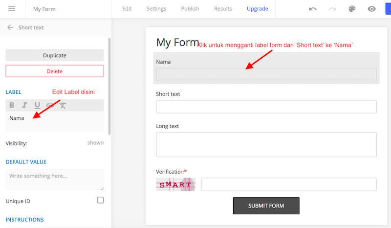Underline the label text
Image resolution: width=391 pixels, height=228 pixels.
(x=37, y=105)
